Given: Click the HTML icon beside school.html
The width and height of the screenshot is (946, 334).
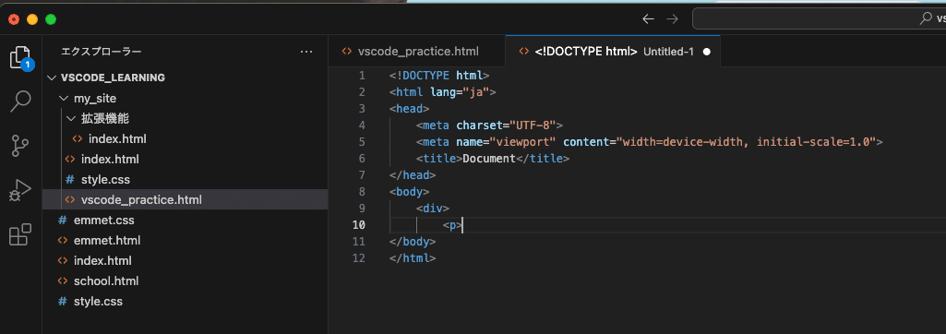Looking at the screenshot, I should [x=62, y=280].
